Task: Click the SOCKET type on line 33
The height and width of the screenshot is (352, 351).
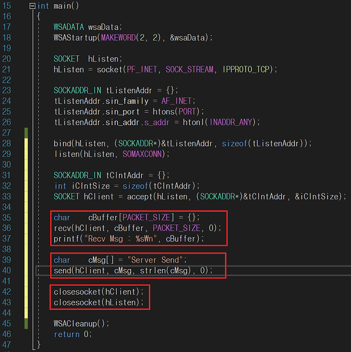Action: tap(66, 196)
